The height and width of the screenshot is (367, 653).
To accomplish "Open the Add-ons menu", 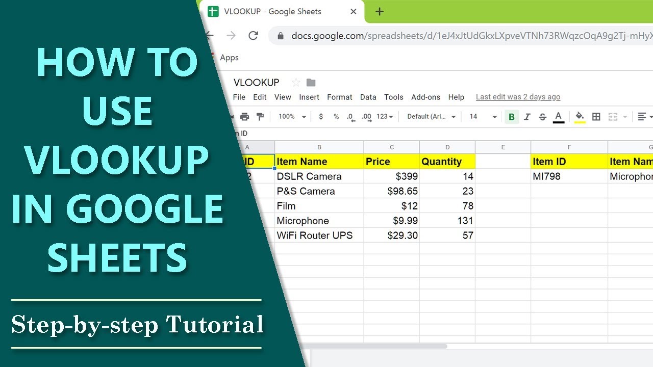I will (426, 97).
